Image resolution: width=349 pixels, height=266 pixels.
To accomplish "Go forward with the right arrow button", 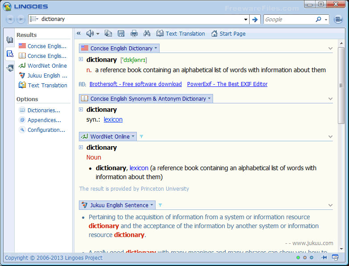I will (x=21, y=19).
